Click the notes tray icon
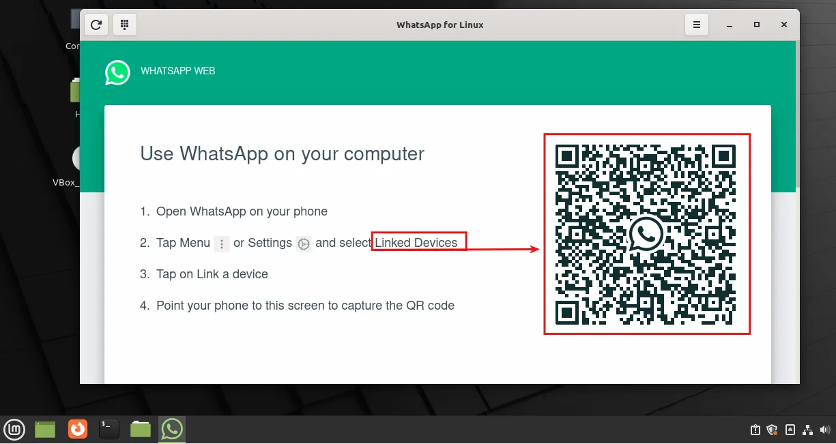Viewport: 836px width, 444px height. pos(790,430)
